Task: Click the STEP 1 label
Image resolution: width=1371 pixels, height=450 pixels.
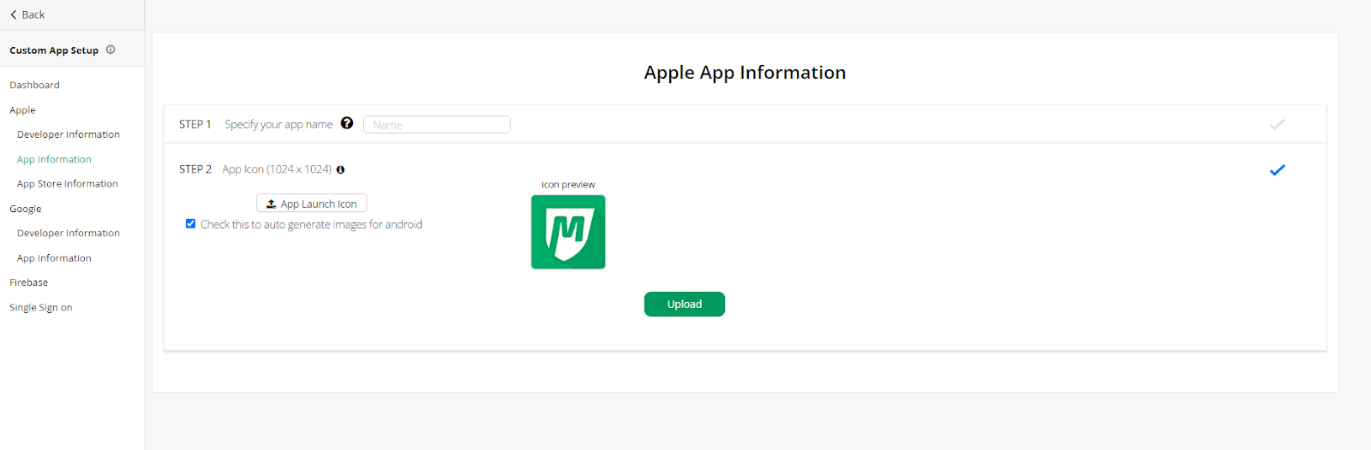Action: pyautogui.click(x=195, y=124)
